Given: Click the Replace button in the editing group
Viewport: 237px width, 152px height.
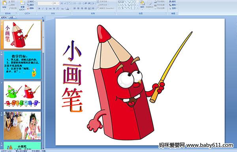Looking at the screenshot, I should point(173,5).
